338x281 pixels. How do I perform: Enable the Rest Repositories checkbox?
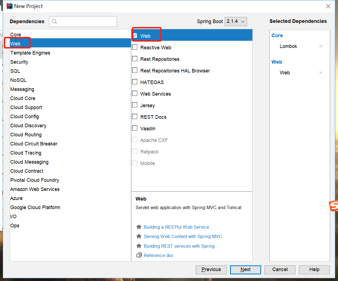click(135, 59)
